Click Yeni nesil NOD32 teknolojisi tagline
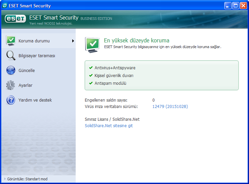The height and width of the screenshot is (184, 249). click(x=51, y=24)
